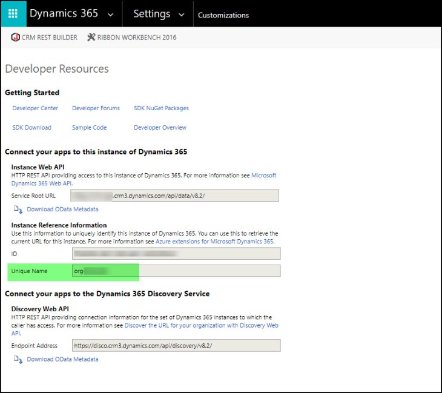Click inside the Service Root URL field

[174, 196]
